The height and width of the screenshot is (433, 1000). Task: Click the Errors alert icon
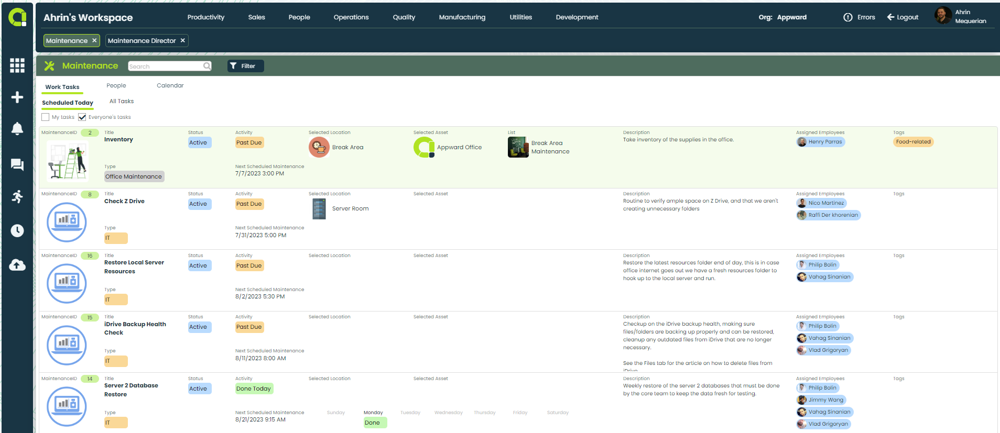coord(848,17)
